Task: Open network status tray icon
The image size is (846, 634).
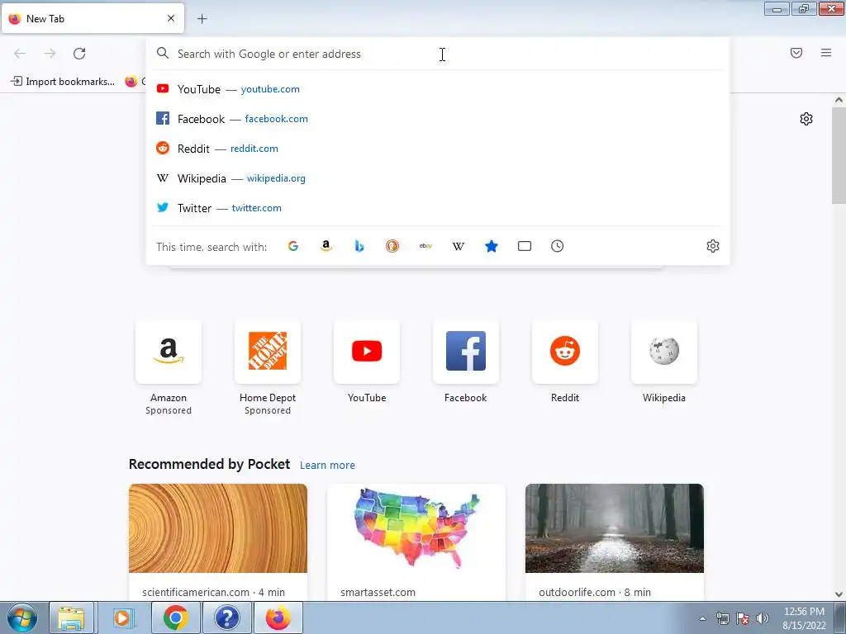Action: [723, 618]
